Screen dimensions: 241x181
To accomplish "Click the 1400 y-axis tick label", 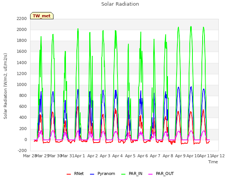I will point(22,63).
